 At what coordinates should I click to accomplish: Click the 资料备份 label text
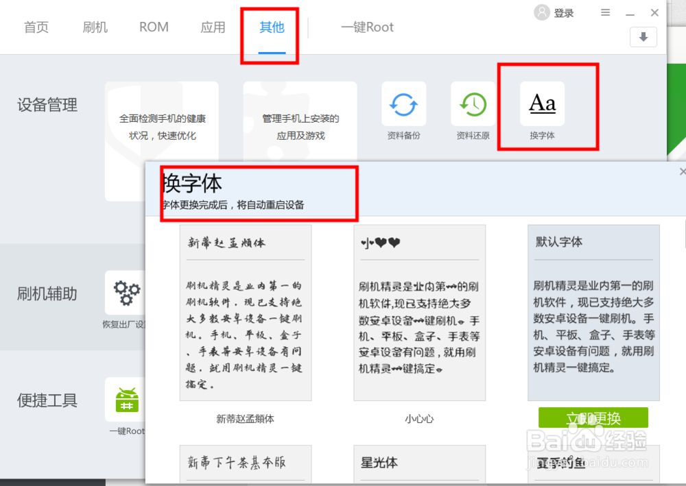coord(403,136)
